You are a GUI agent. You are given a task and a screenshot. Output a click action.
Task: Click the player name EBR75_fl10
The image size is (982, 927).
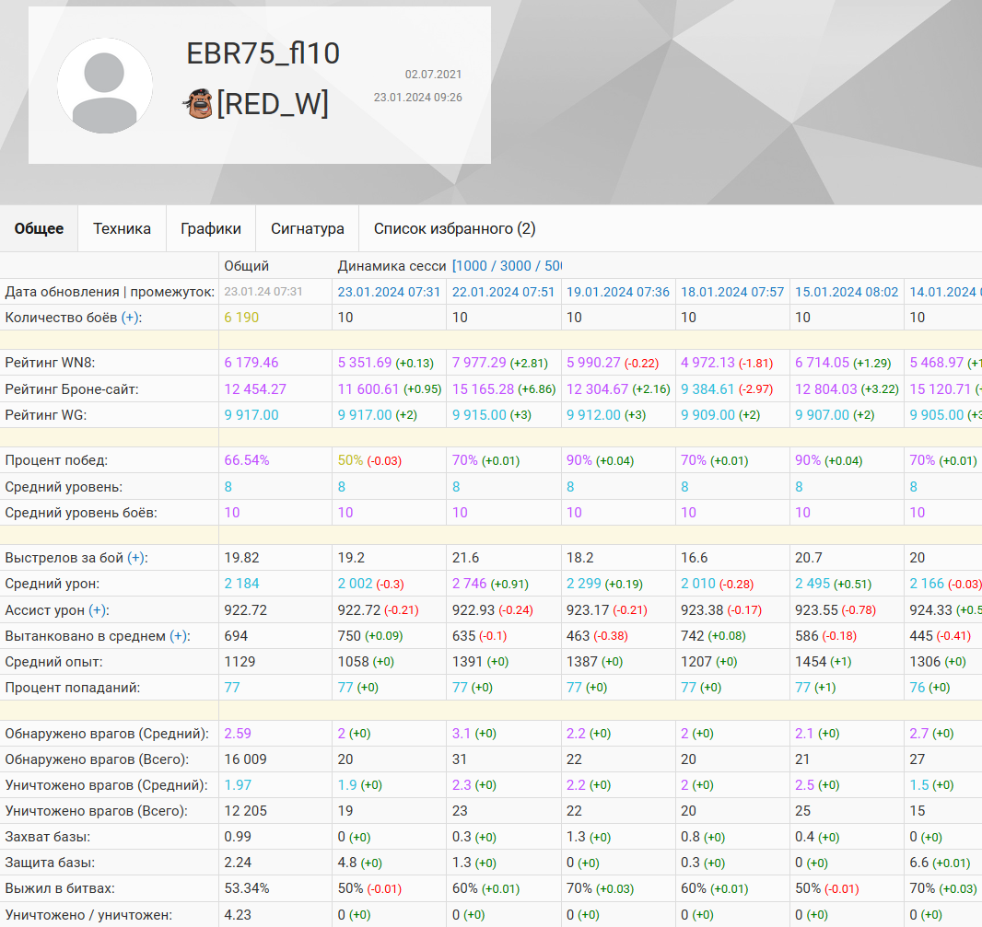(263, 53)
